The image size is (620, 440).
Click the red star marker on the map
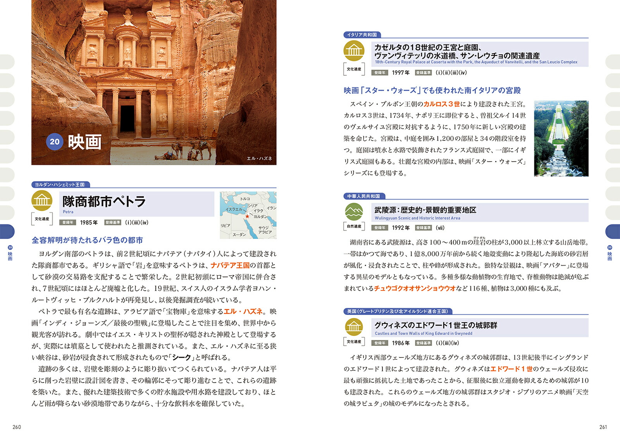coord(247,216)
